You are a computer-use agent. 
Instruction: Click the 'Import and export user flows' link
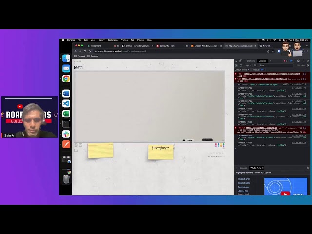tap(244, 185)
